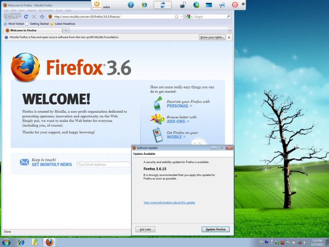This screenshot has width=329, height=247.
Task: Click the Ask Later button
Action: 145,230
